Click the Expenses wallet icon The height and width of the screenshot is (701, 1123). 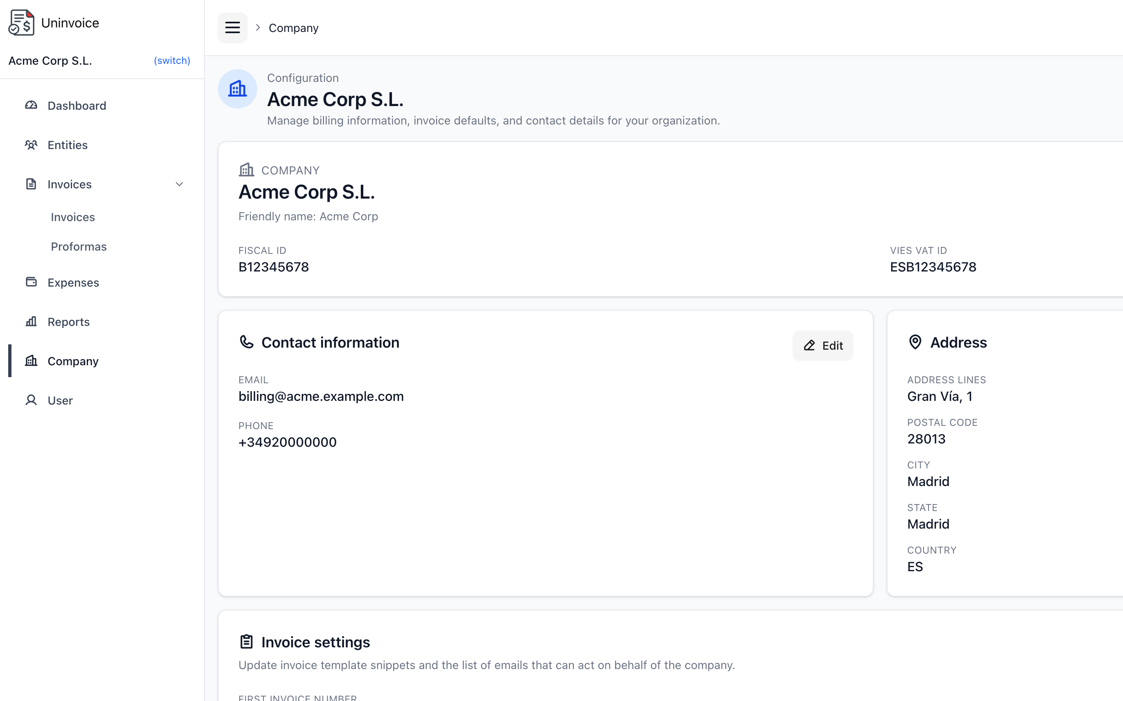(x=31, y=282)
